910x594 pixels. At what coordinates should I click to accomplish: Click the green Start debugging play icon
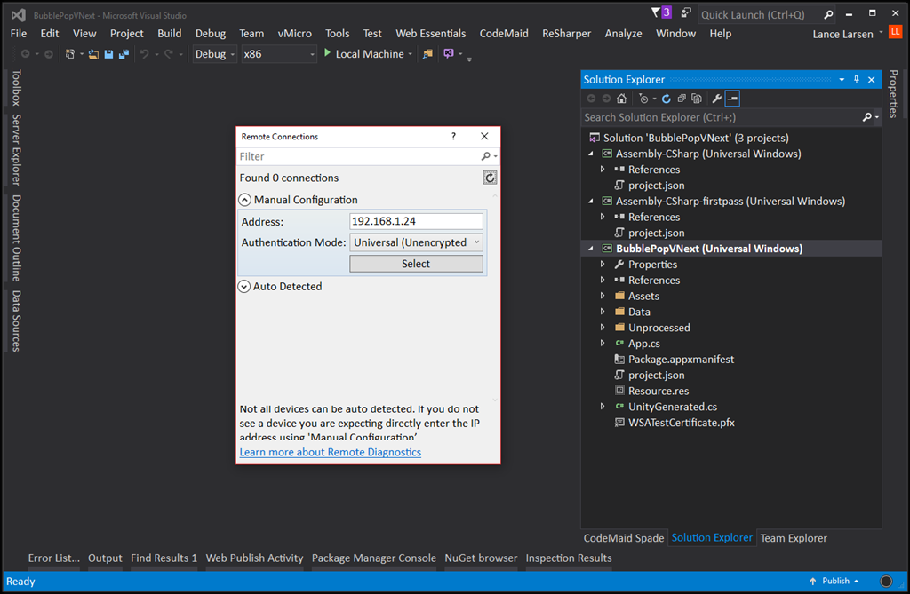click(327, 53)
